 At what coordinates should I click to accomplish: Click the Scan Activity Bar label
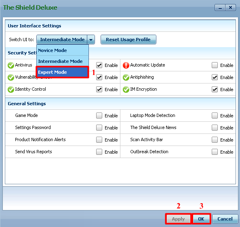(x=147, y=140)
